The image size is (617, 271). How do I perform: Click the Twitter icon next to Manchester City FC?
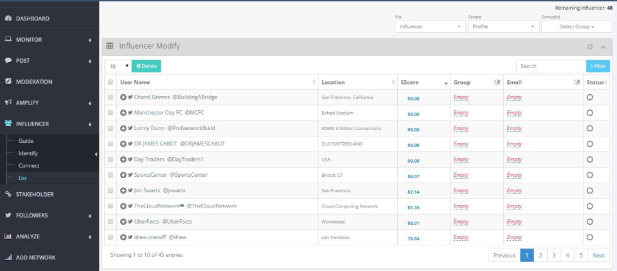click(130, 113)
